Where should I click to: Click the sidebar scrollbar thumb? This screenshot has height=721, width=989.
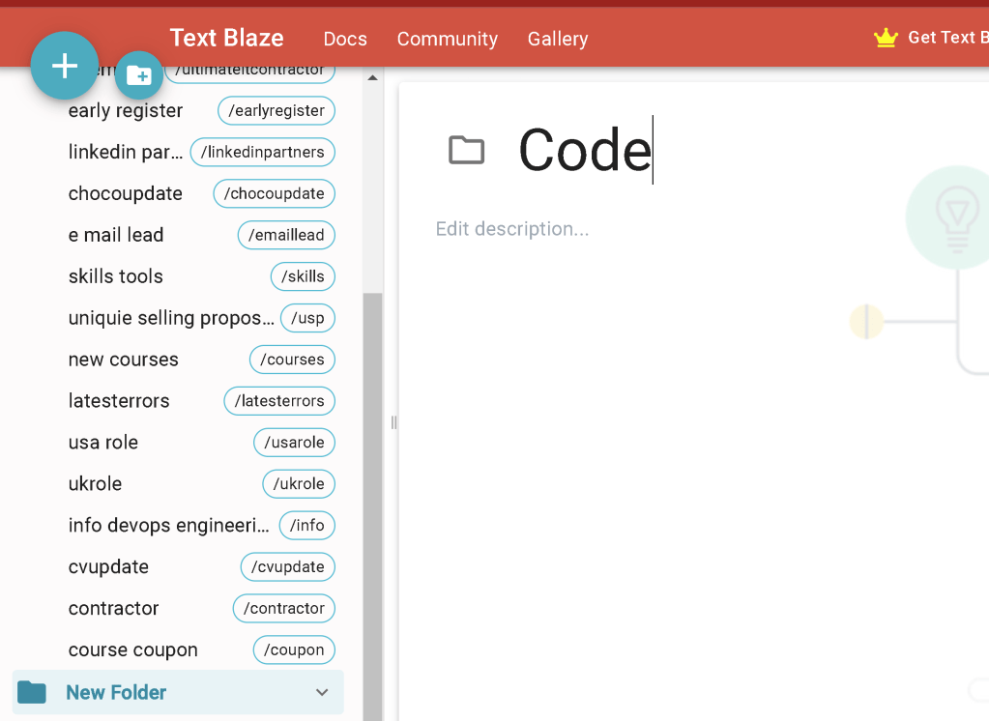pos(373,506)
